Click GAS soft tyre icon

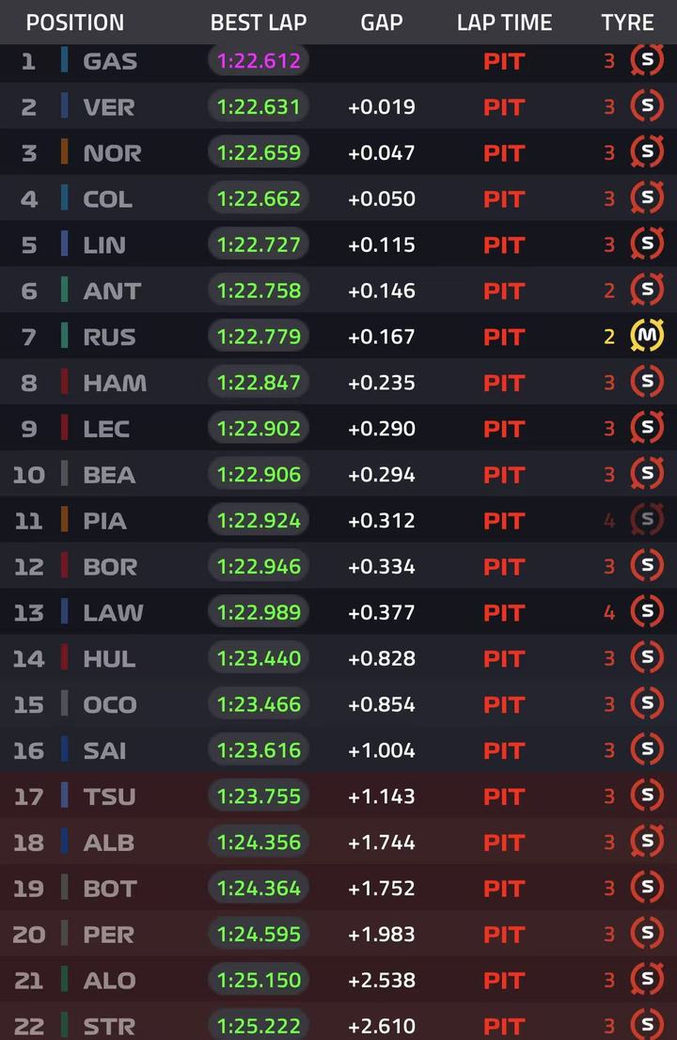tap(647, 60)
